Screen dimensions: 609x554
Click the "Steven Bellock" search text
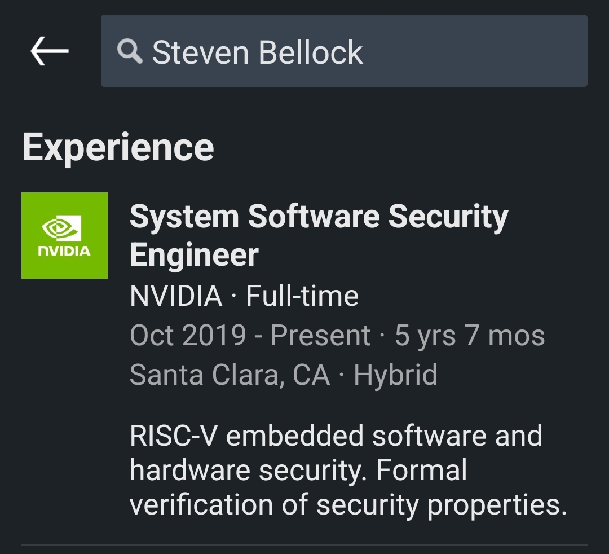[257, 52]
